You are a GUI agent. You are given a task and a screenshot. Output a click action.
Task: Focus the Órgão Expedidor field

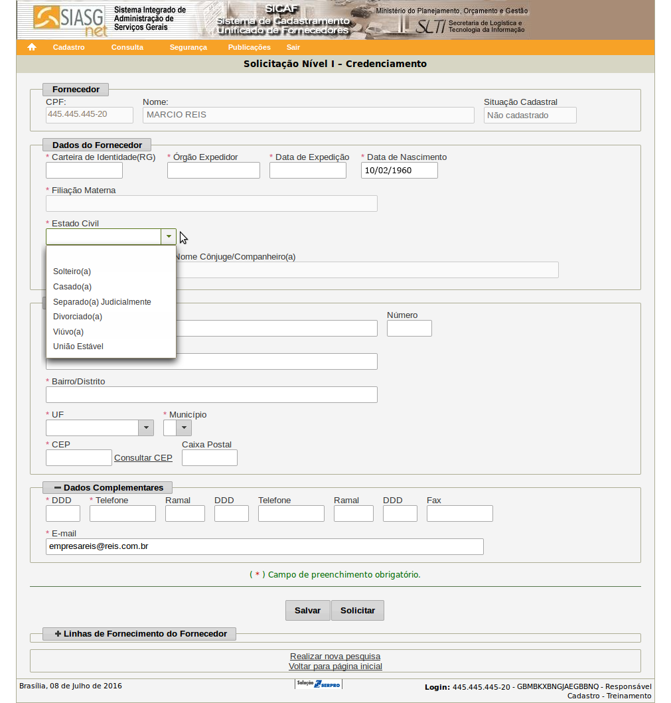pyautogui.click(x=213, y=171)
